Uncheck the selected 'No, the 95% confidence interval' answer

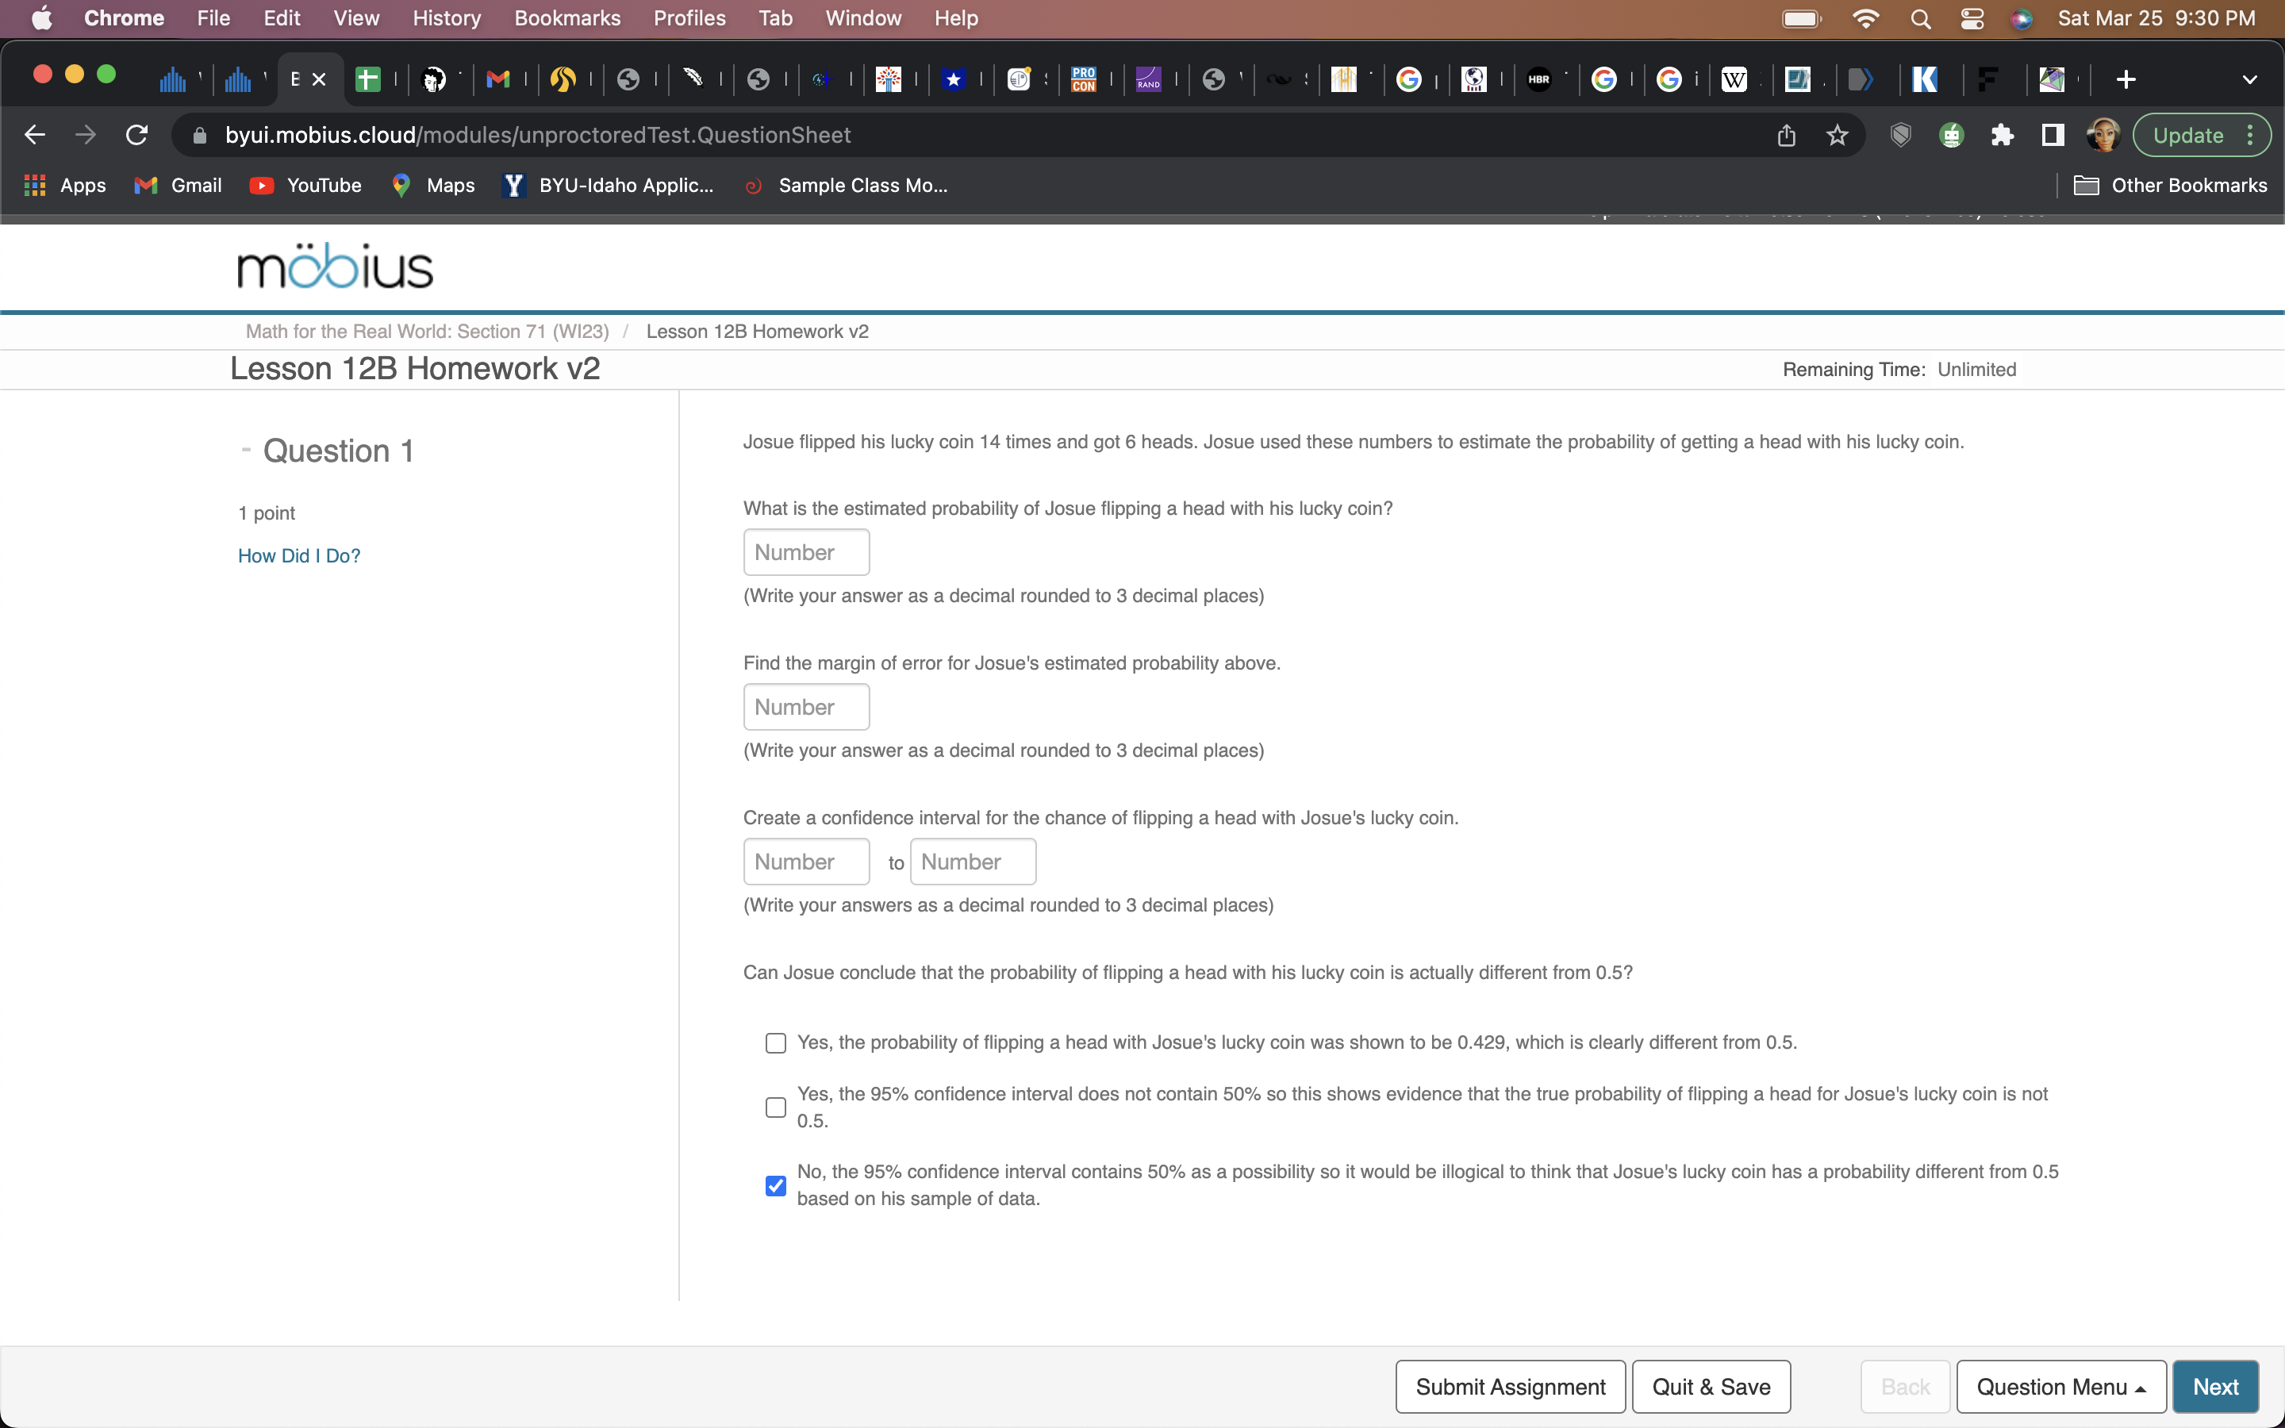pos(775,1185)
